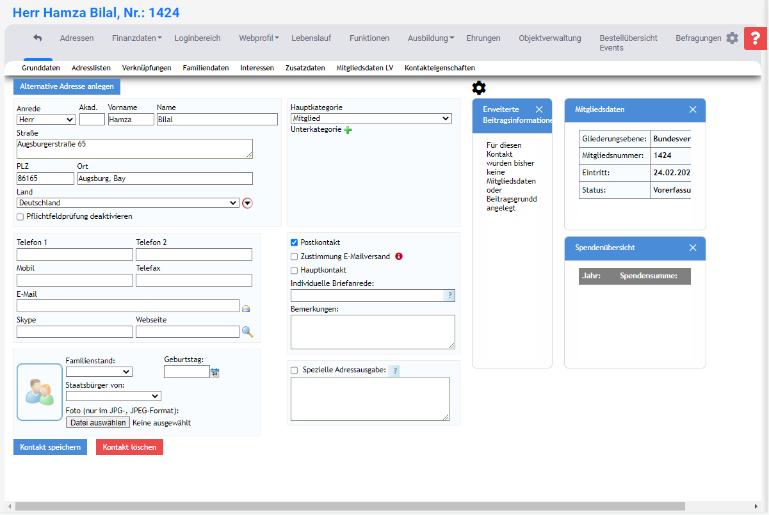Click the Kontakt speichern button
This screenshot has width=769, height=515.
click(x=50, y=447)
